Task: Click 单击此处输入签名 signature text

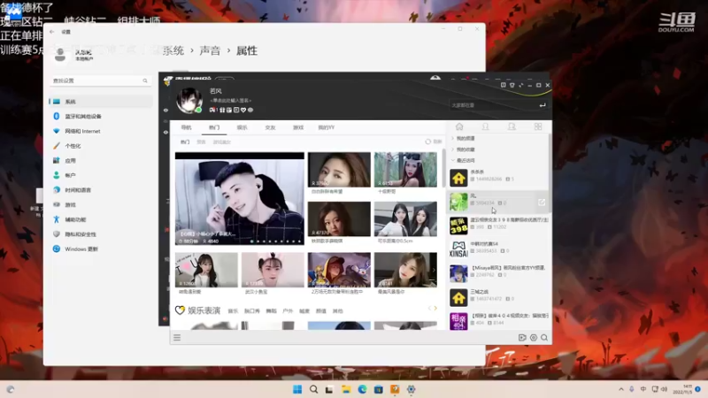Action: (x=231, y=100)
